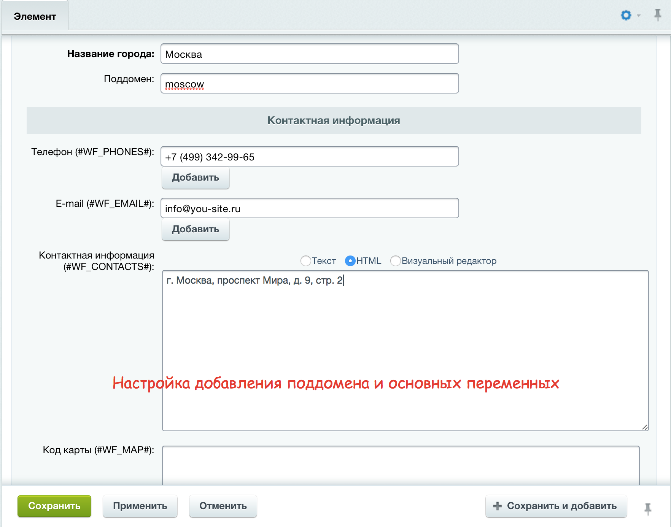Select the Текст radio button
The height and width of the screenshot is (527, 671).
pos(306,261)
